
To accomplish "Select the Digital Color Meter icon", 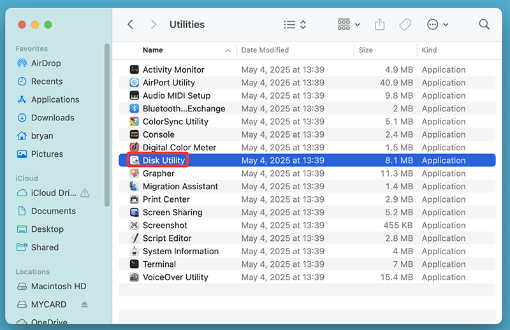I will 135,148.
